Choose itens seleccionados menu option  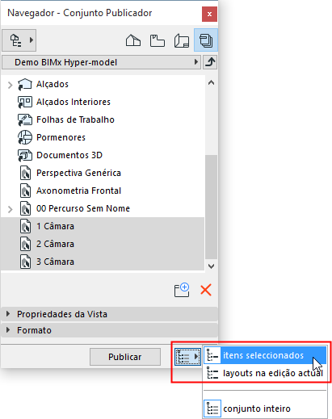pos(265,355)
